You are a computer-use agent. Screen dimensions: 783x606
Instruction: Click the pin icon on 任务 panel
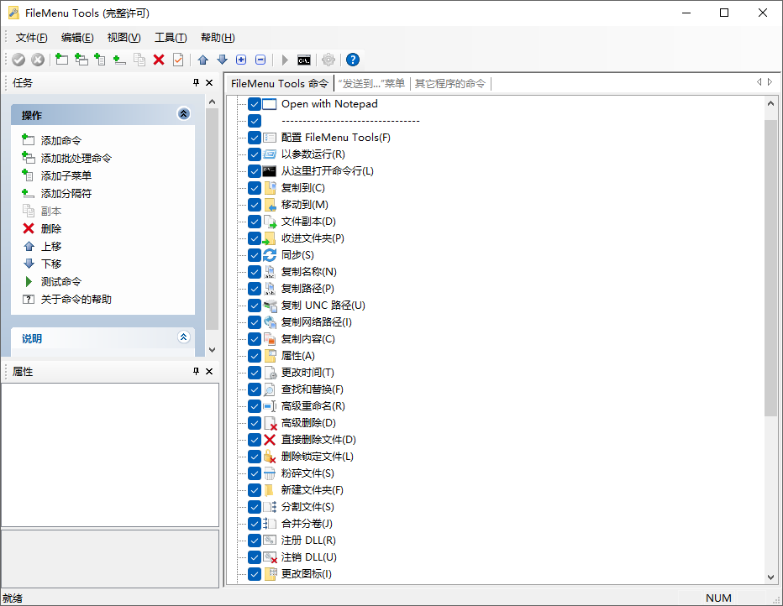point(197,83)
